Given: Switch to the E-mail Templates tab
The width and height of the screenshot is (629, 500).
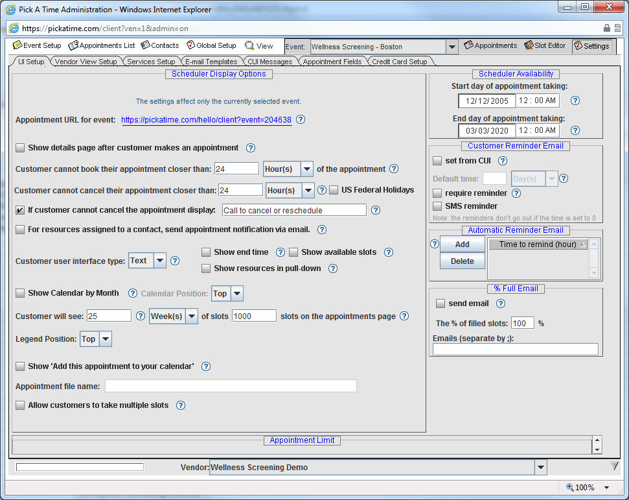Looking at the screenshot, I should click(x=211, y=62).
